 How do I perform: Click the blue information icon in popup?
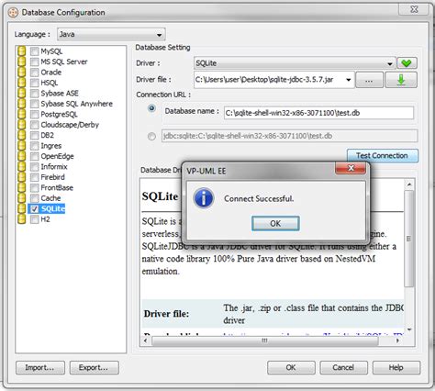204,198
